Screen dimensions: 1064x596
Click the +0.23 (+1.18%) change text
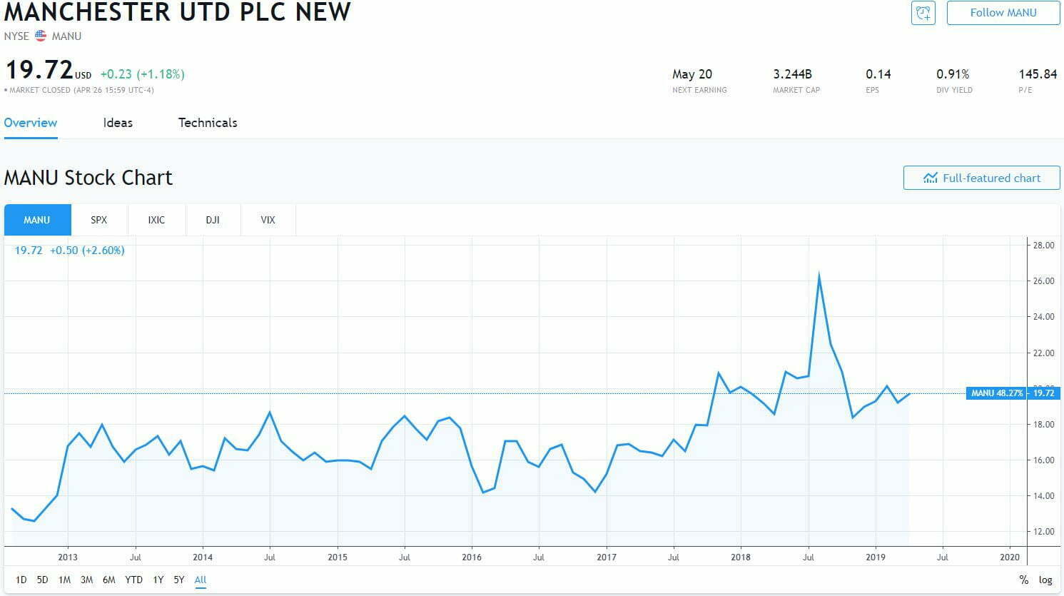[x=142, y=74]
